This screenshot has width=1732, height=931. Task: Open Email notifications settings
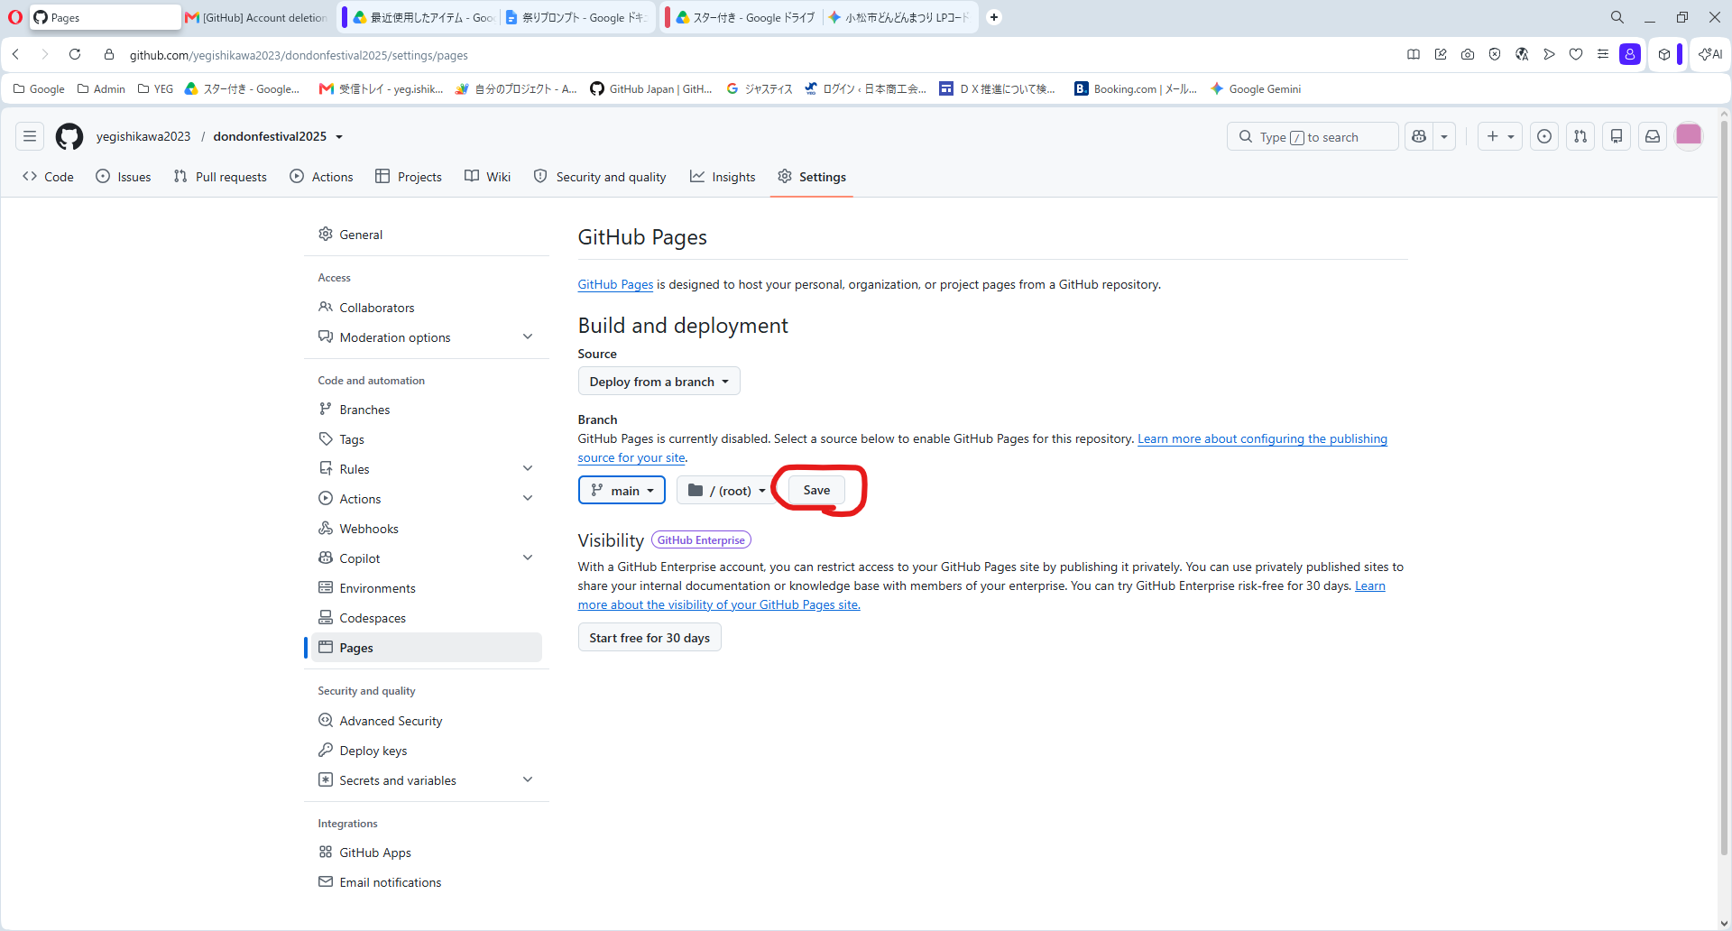(x=426, y=882)
